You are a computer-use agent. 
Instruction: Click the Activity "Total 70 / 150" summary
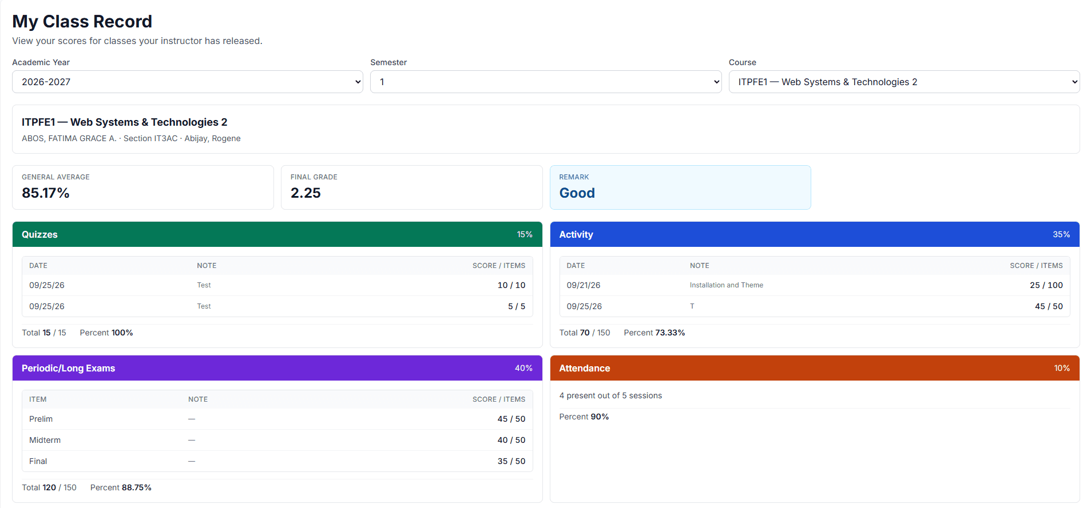coord(585,333)
